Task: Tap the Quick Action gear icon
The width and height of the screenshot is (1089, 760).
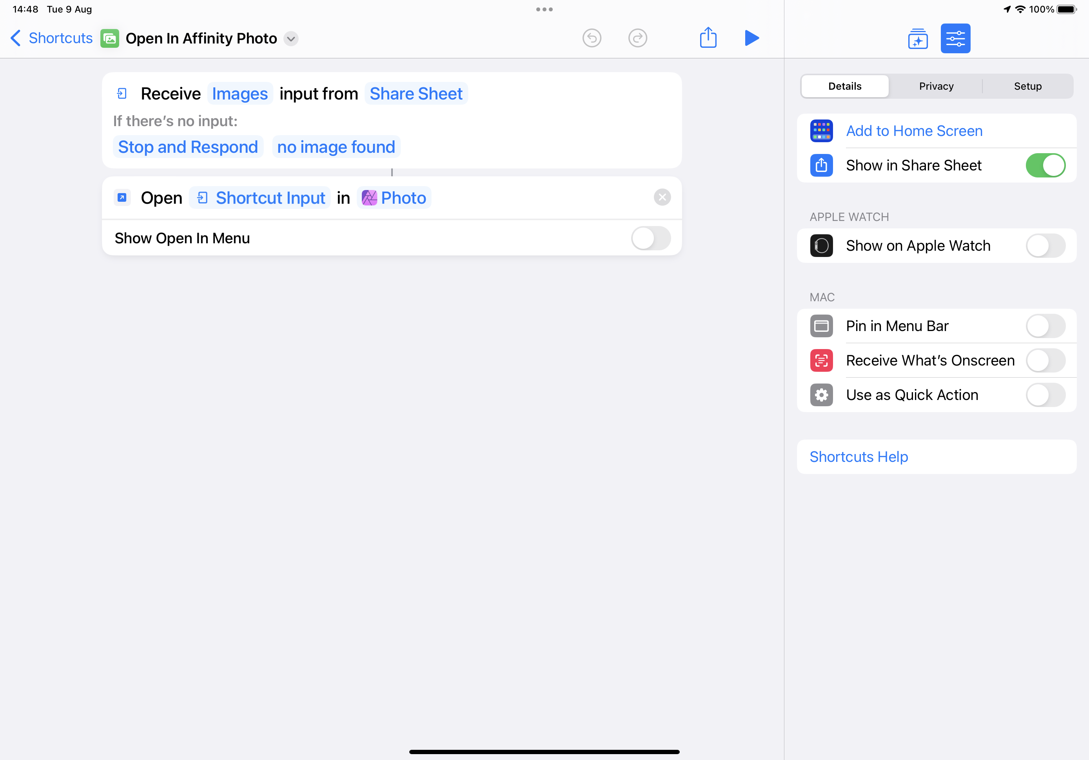Action: point(821,395)
